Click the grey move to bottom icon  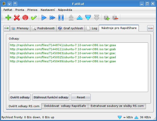pyautogui.click(x=97, y=18)
